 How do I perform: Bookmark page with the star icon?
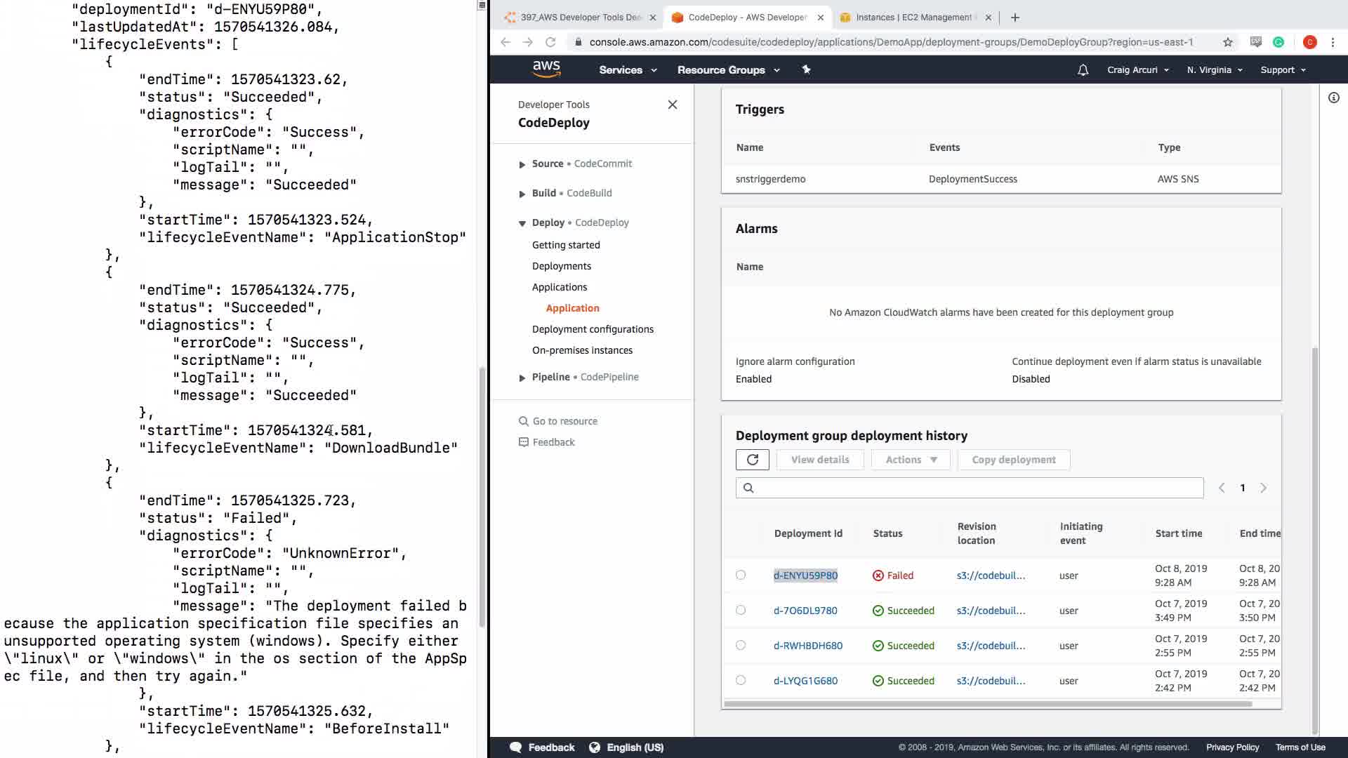pyautogui.click(x=1227, y=42)
